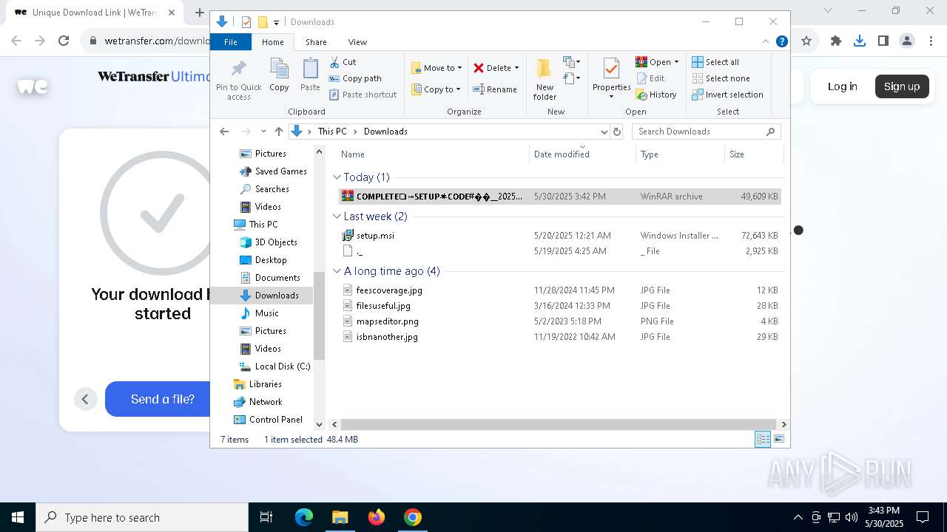Open Explorer Help question mark icon
The image size is (947, 532).
781,42
